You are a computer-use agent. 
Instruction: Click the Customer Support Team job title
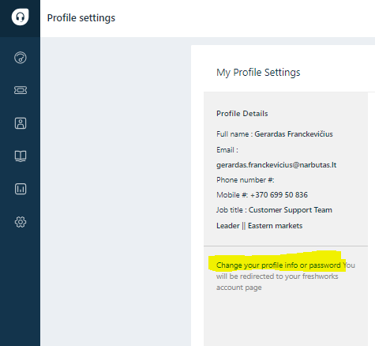coord(291,210)
